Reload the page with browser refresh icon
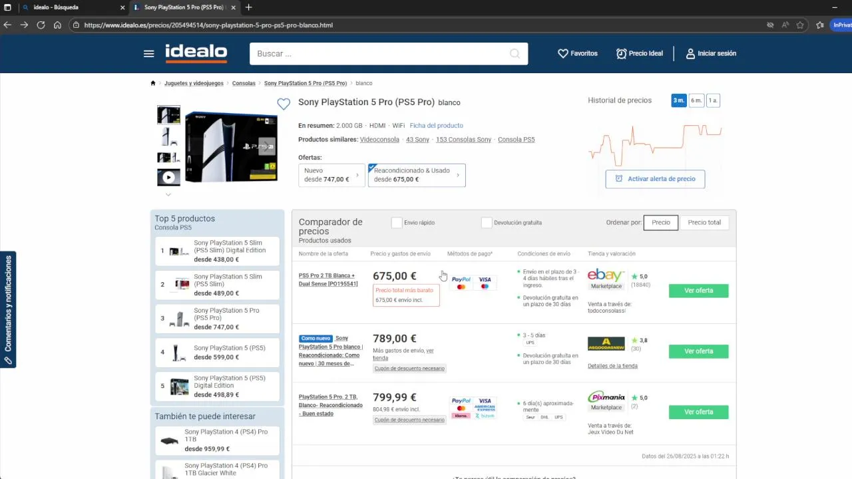Viewport: 852px width, 479px height. pyautogui.click(x=41, y=25)
